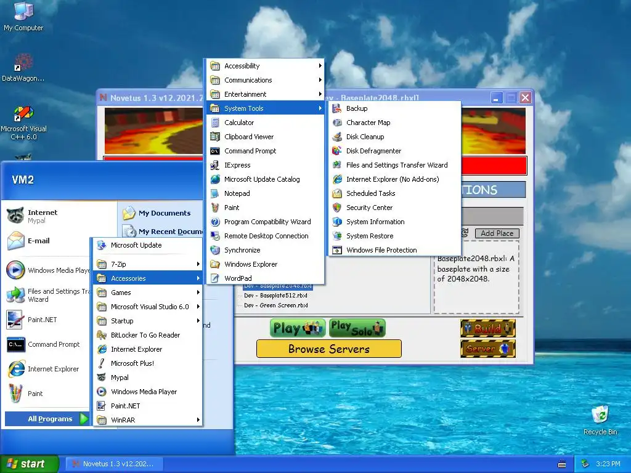Click the on-screen keyboard tray icon
The height and width of the screenshot is (473, 631).
pos(562,464)
